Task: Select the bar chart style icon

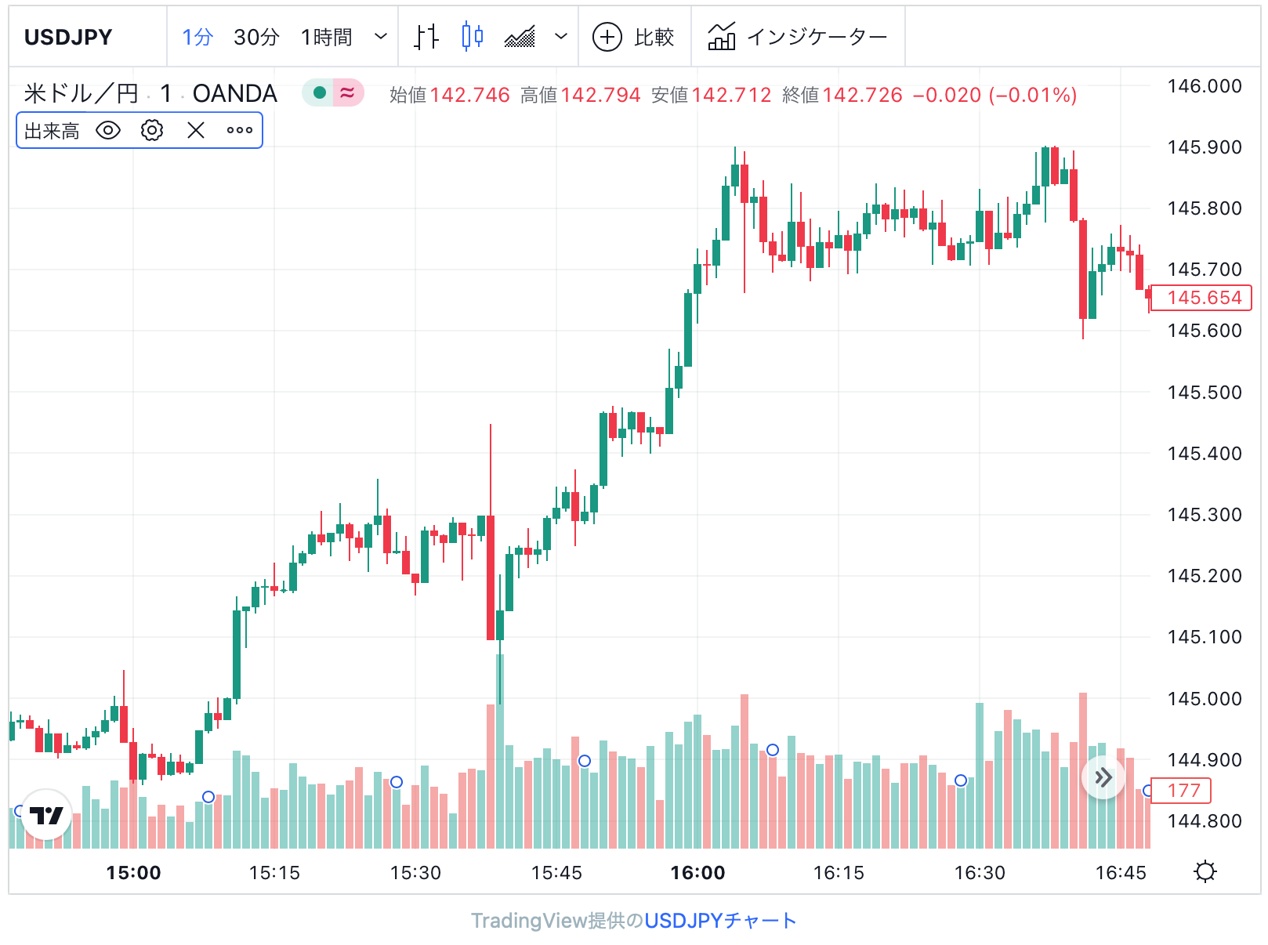Action: (426, 37)
